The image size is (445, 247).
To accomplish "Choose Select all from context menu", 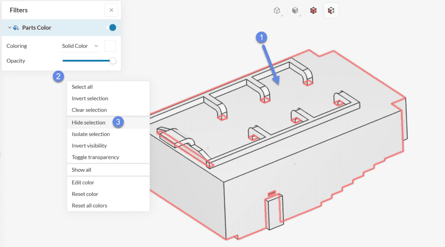I will tap(82, 87).
